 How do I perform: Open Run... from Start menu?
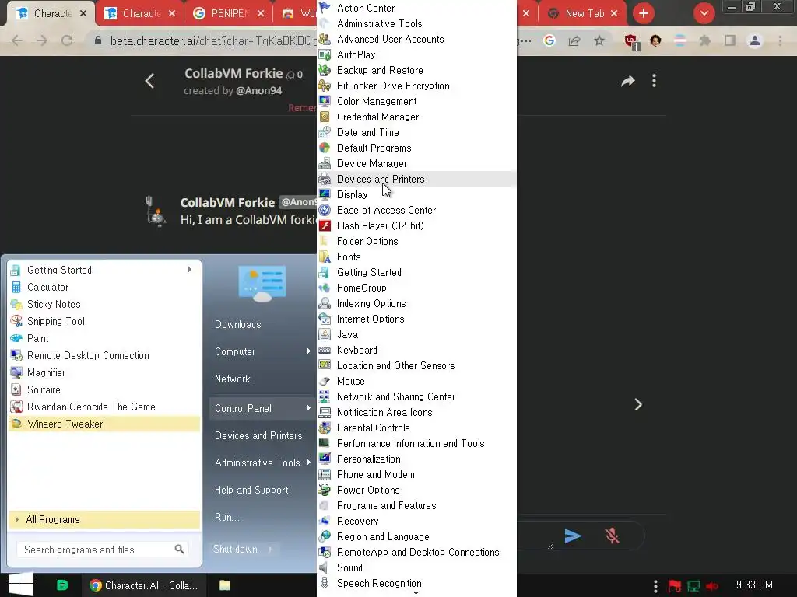point(227,517)
